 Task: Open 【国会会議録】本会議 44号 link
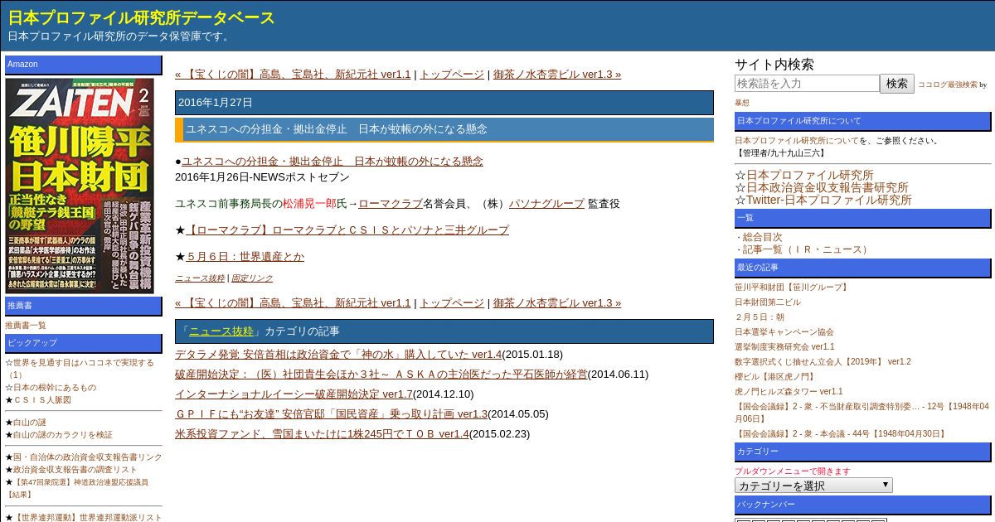pos(842,433)
